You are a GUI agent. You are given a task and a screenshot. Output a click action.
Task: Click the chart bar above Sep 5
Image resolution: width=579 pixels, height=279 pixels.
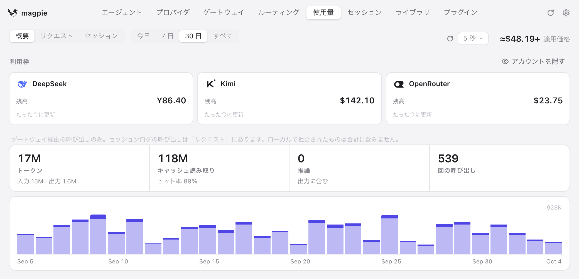click(26, 244)
